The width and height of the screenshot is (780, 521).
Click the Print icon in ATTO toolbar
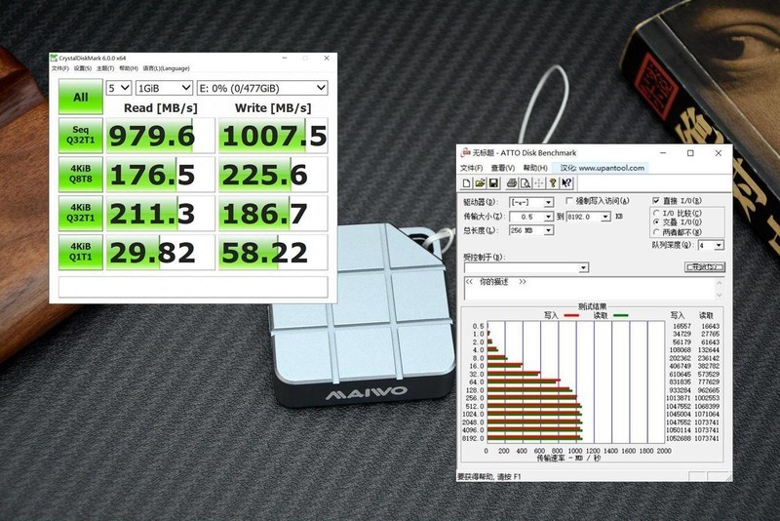511,183
